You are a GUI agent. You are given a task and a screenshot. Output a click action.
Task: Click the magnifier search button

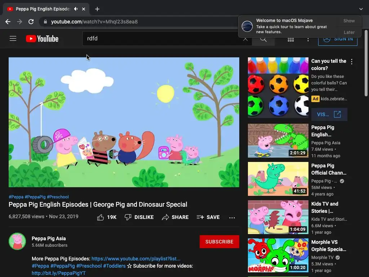(x=263, y=39)
